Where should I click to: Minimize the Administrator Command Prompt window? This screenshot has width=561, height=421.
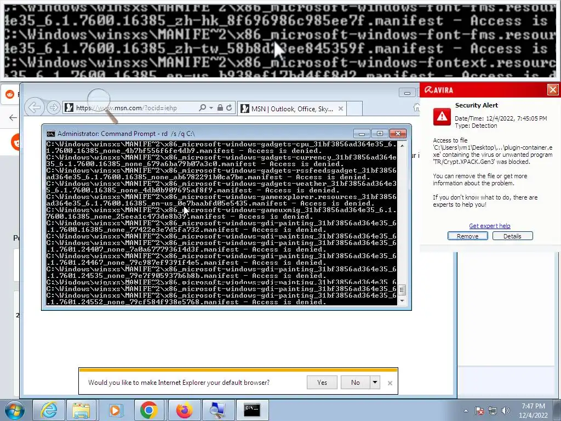pos(362,134)
